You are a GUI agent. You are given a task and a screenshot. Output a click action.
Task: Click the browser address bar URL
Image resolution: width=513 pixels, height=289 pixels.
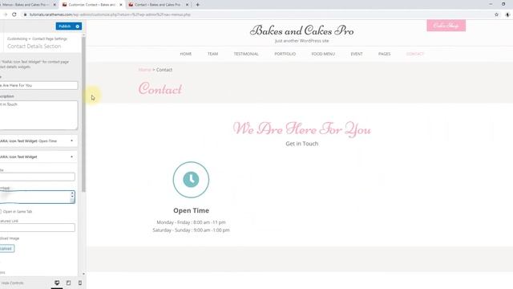[x=110, y=14]
